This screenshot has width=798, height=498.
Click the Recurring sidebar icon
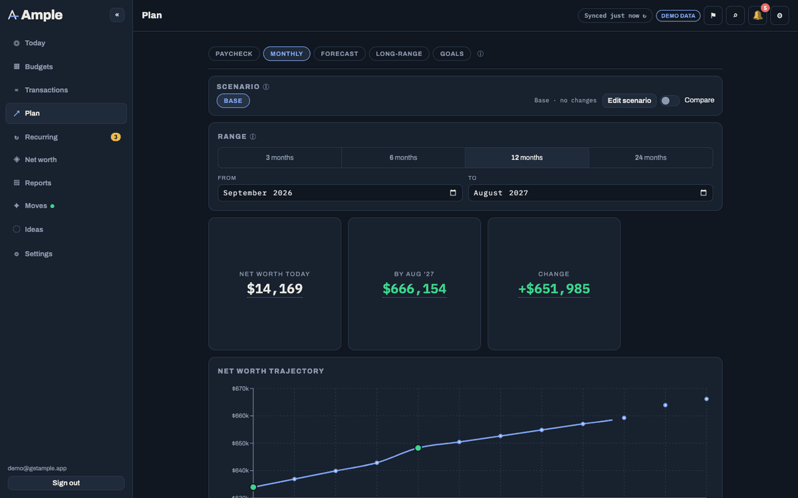(x=17, y=137)
